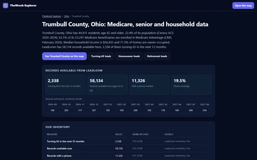Click inventory table value 11,326
Image resolution: width=257 pixels, height=160 pixels.
coord(119,156)
